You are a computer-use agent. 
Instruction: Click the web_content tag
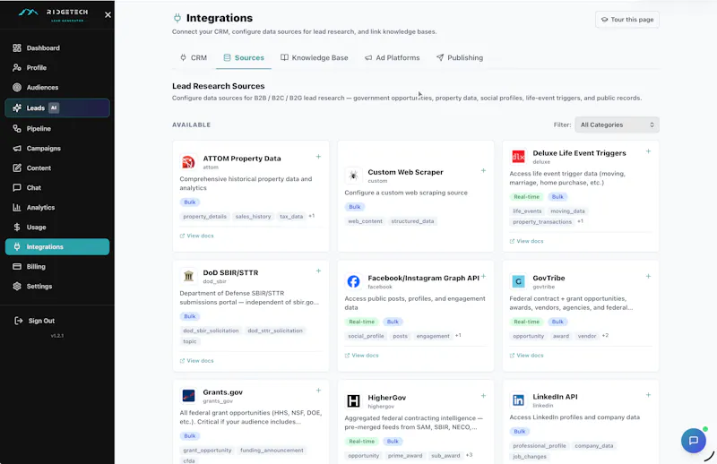coord(365,221)
